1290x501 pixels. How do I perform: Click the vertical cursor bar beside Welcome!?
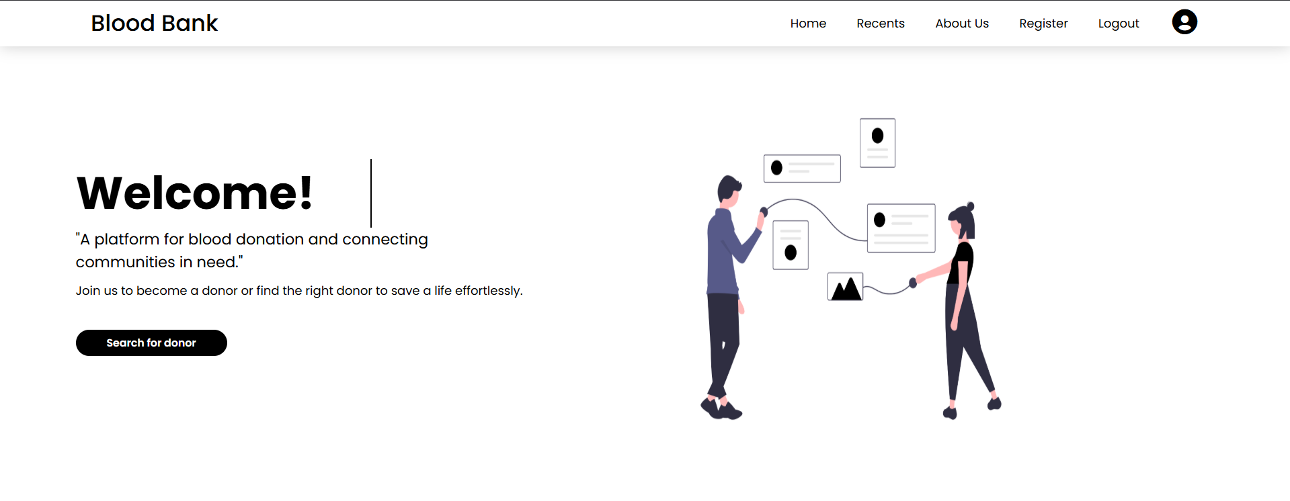(371, 193)
